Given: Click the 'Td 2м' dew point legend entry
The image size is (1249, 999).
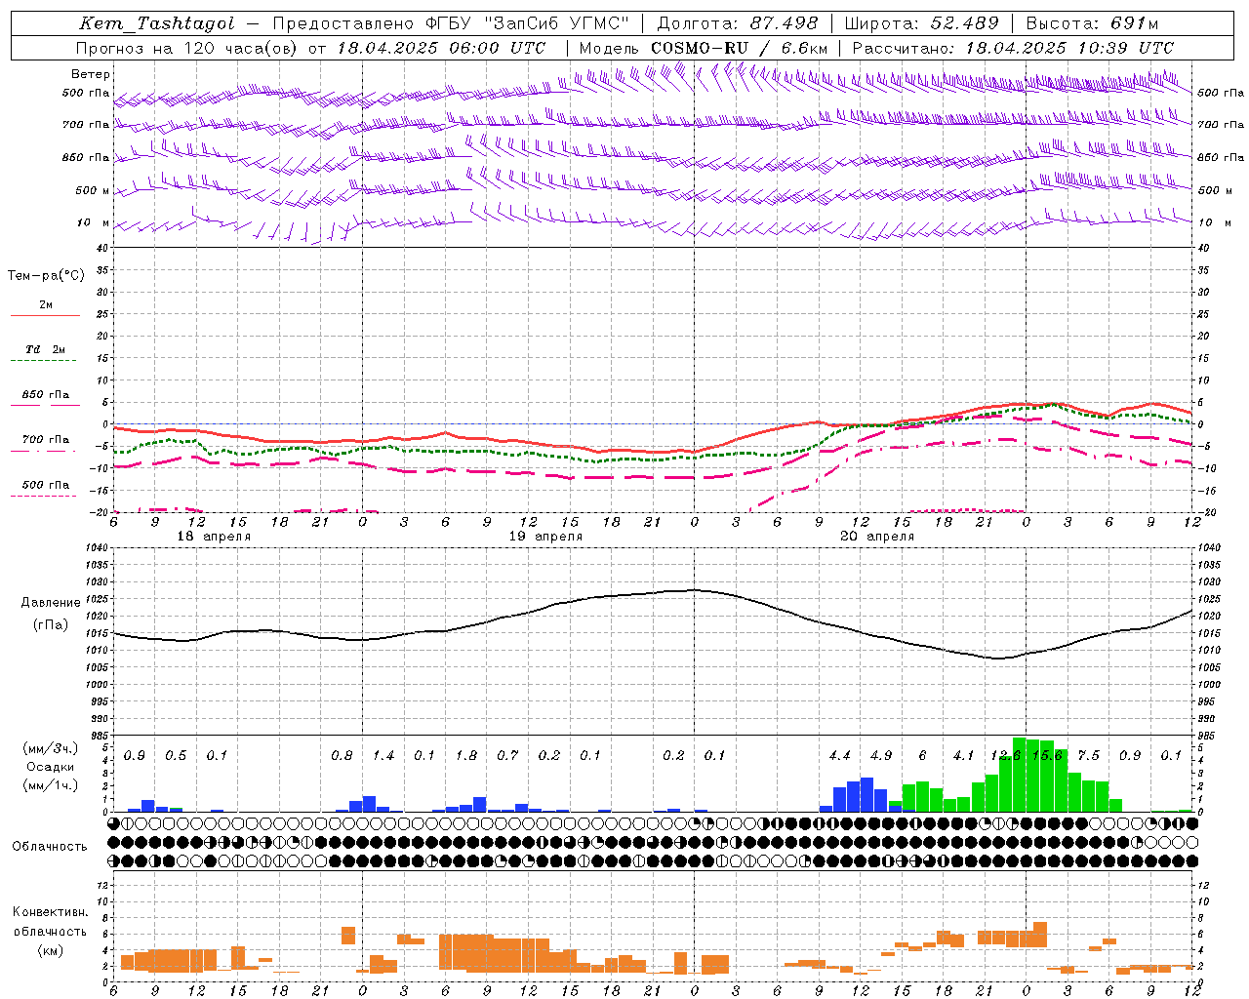Looking at the screenshot, I should [x=46, y=349].
